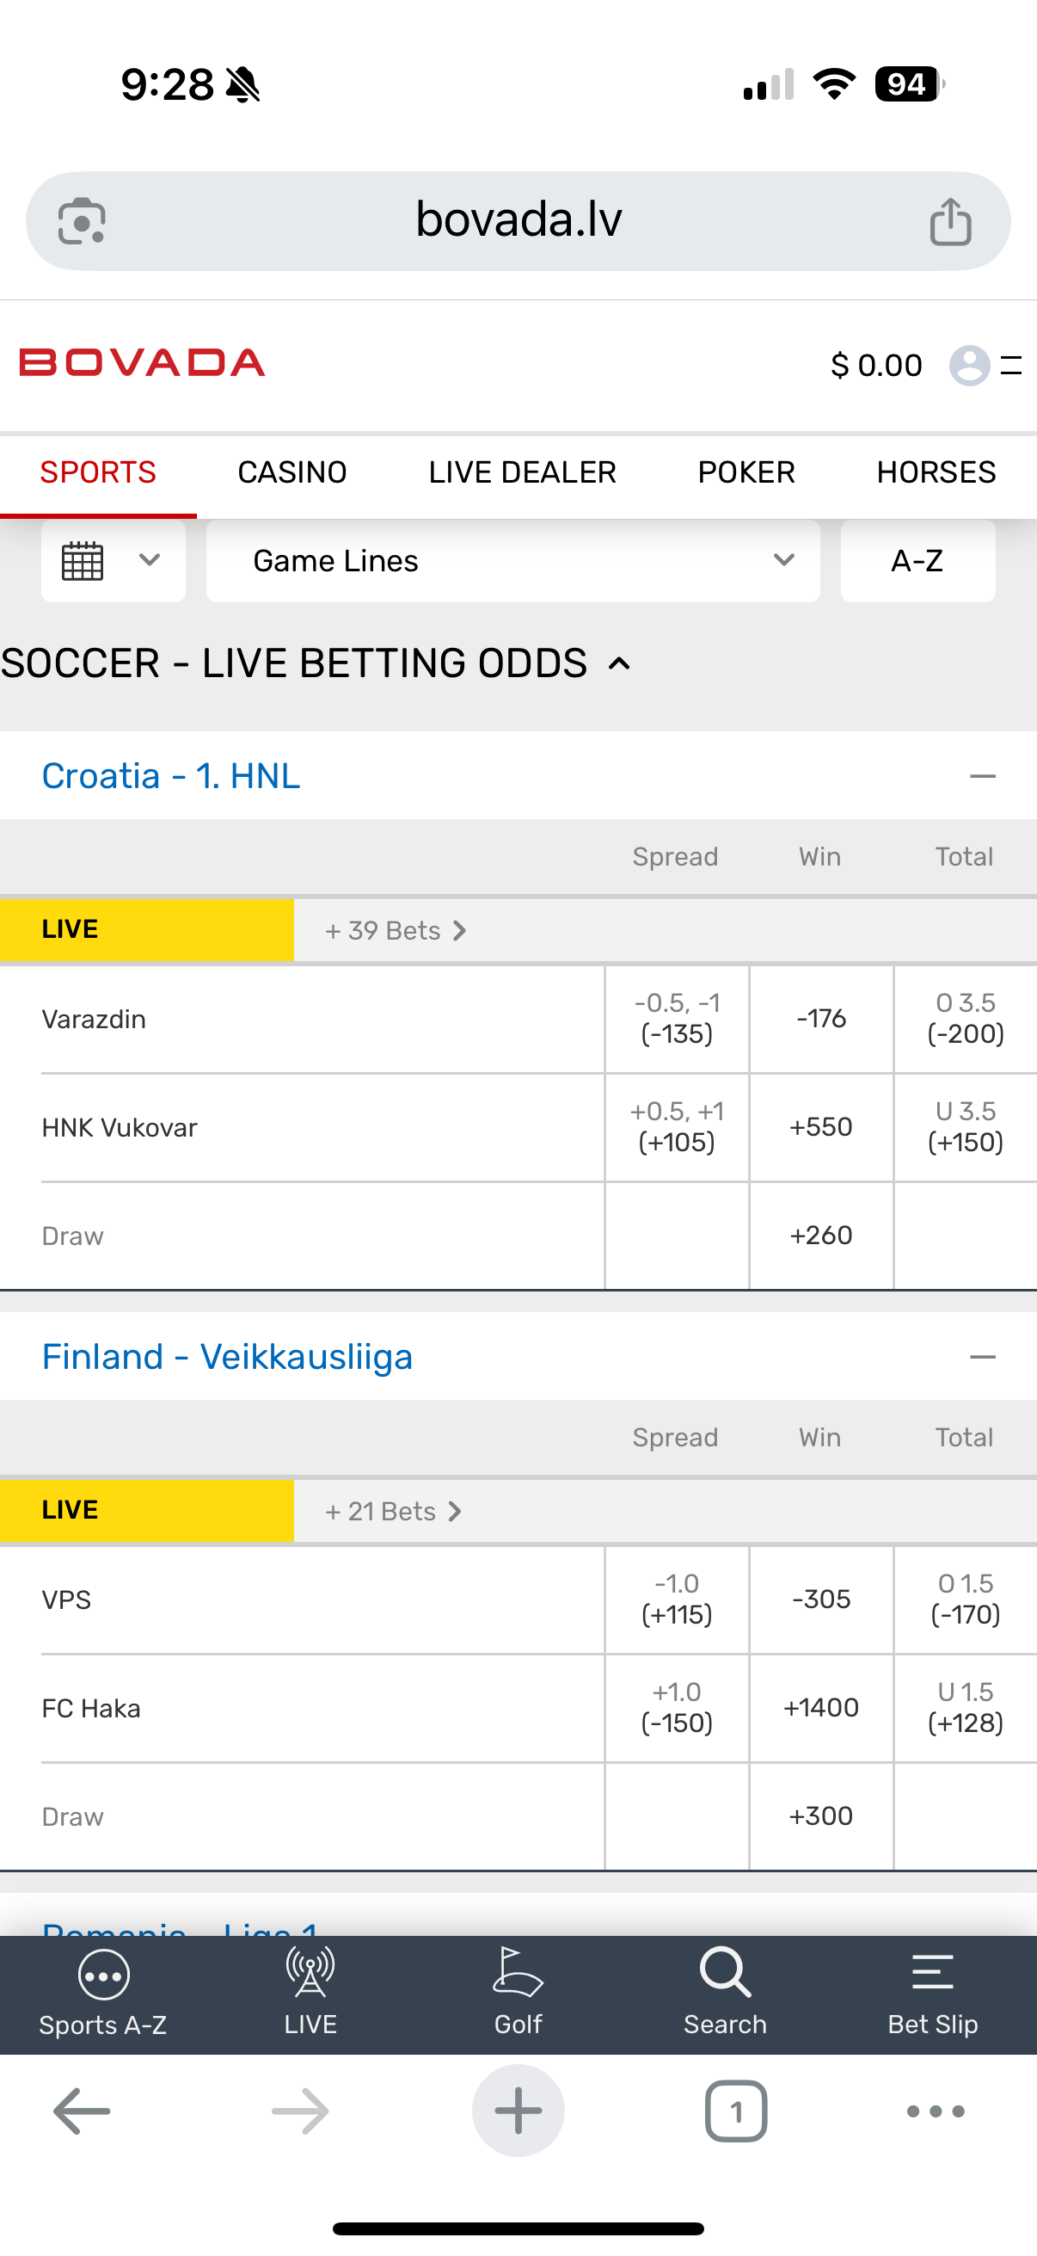Open the user account profile icon
Image resolution: width=1037 pixels, height=2256 pixels.
[969, 365]
